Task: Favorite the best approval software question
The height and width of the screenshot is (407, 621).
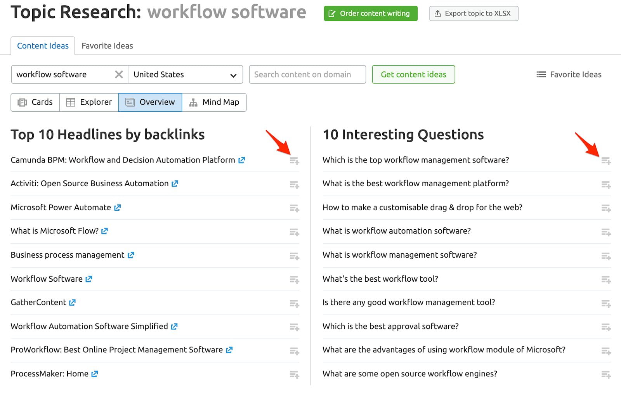Action: [606, 327]
